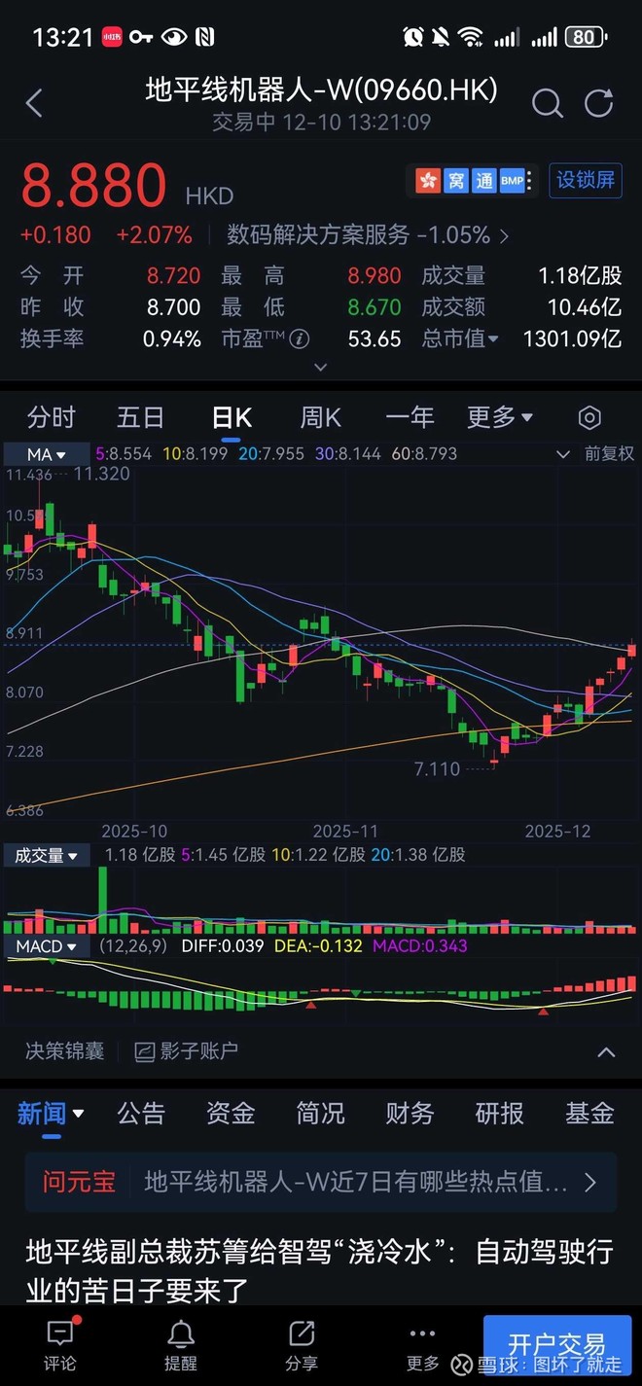This screenshot has width=642, height=1386.
Task: Tap 开户交易 open account button
Action: 556,1347
